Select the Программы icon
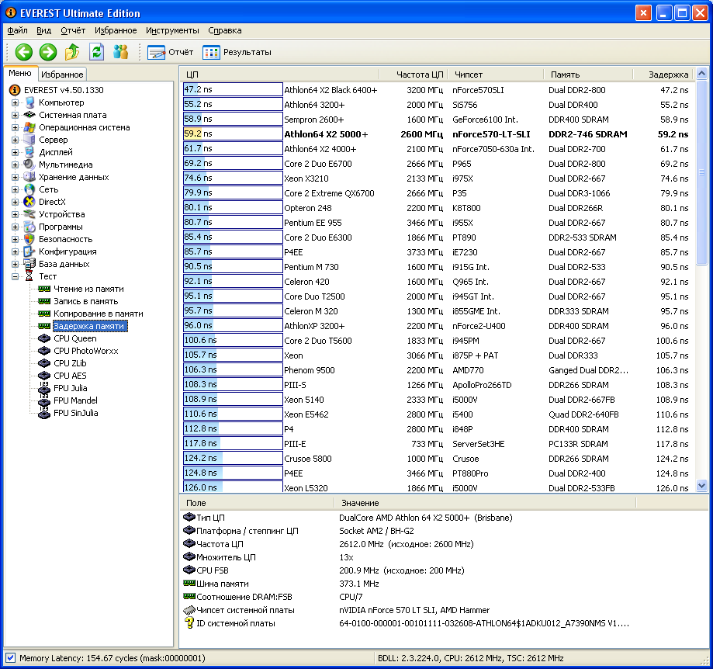Image resolution: width=713 pixels, height=669 pixels. click(x=29, y=227)
